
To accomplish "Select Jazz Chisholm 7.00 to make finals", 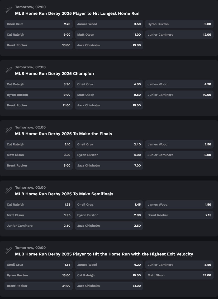I will click(x=109, y=165).
